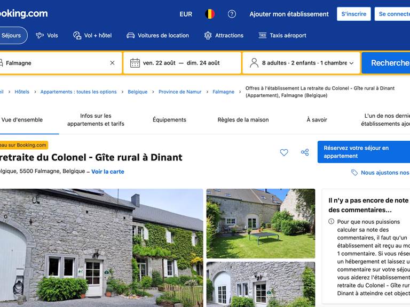
Task: Open the Hôtels breadcrumb link
Action: tap(22, 92)
